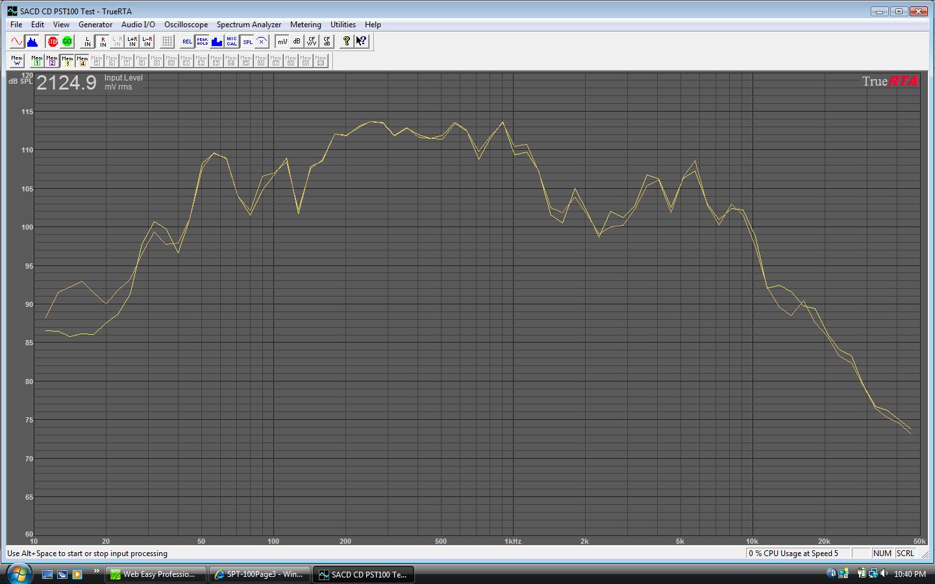Image resolution: width=935 pixels, height=584 pixels.
Task: Toggle the PEAK HOLD button
Action: point(202,42)
